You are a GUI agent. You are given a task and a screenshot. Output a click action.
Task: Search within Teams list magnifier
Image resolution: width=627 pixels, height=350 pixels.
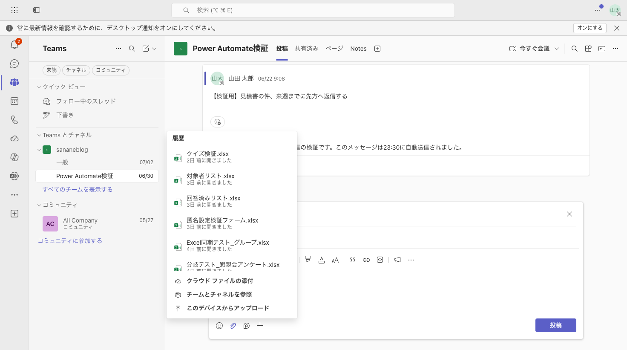point(132,49)
